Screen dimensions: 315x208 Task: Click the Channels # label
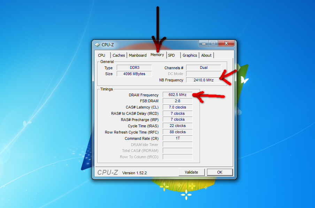174,68
